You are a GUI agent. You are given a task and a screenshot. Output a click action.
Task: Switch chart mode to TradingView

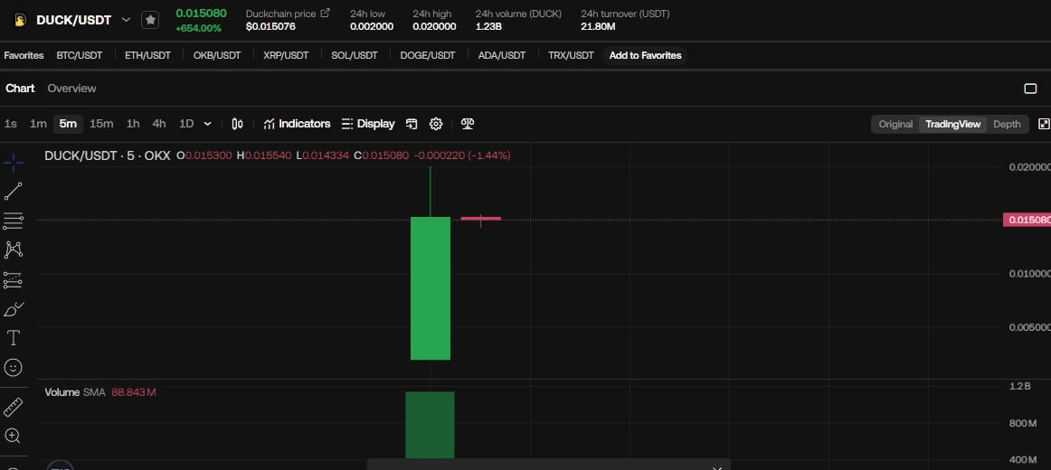point(952,124)
